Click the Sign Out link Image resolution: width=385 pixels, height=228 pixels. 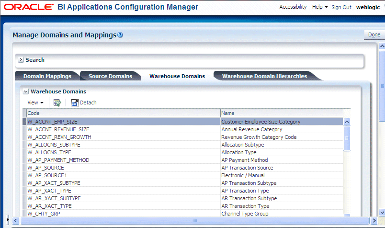point(341,7)
